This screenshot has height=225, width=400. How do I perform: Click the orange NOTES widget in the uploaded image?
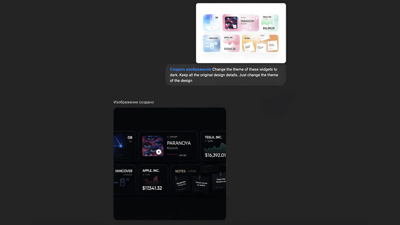(x=260, y=43)
